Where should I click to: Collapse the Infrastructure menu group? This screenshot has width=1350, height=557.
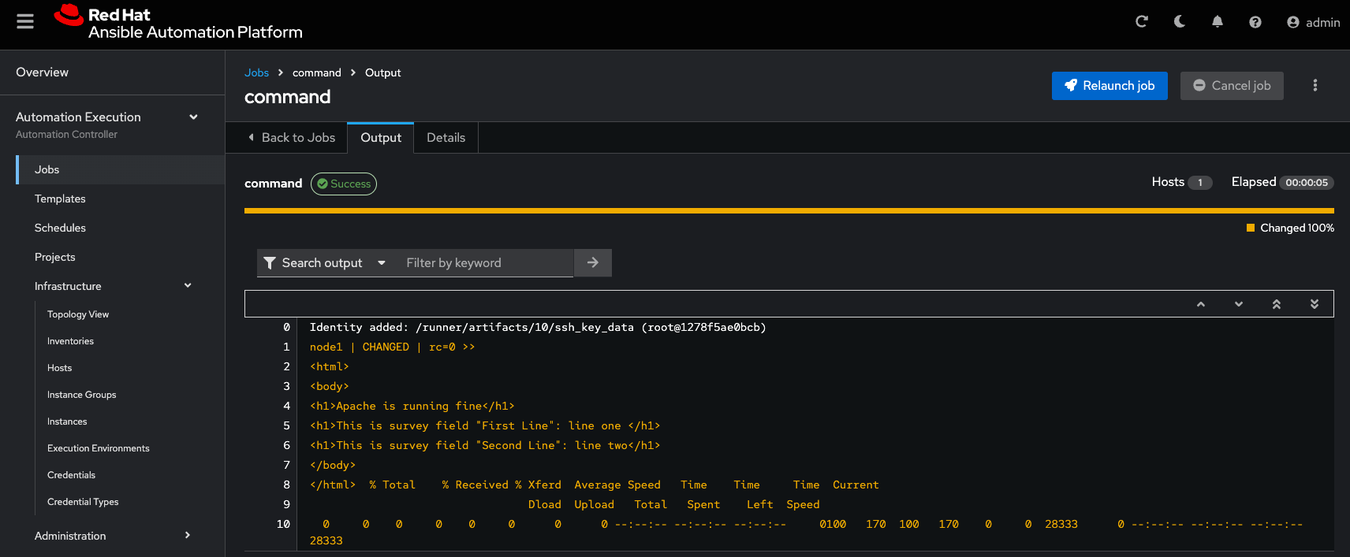click(x=188, y=286)
